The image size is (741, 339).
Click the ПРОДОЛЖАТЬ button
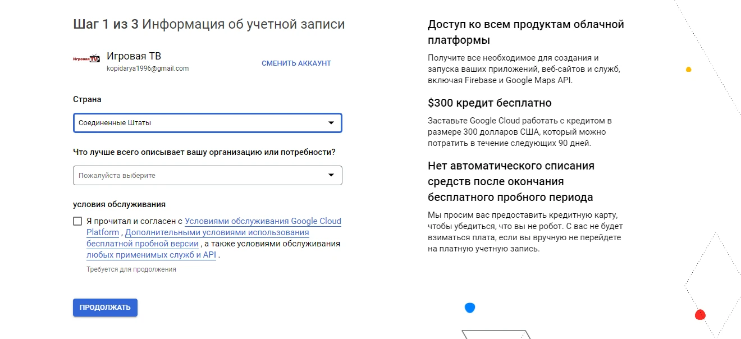pyautogui.click(x=105, y=308)
